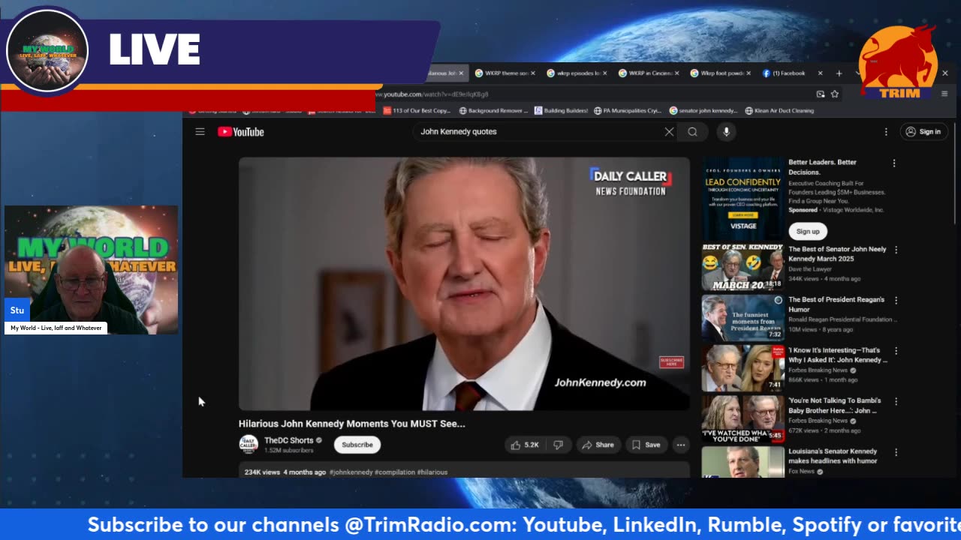The height and width of the screenshot is (540, 961).
Task: Click the Vistage ad 'Sign up' button
Action: [808, 232]
